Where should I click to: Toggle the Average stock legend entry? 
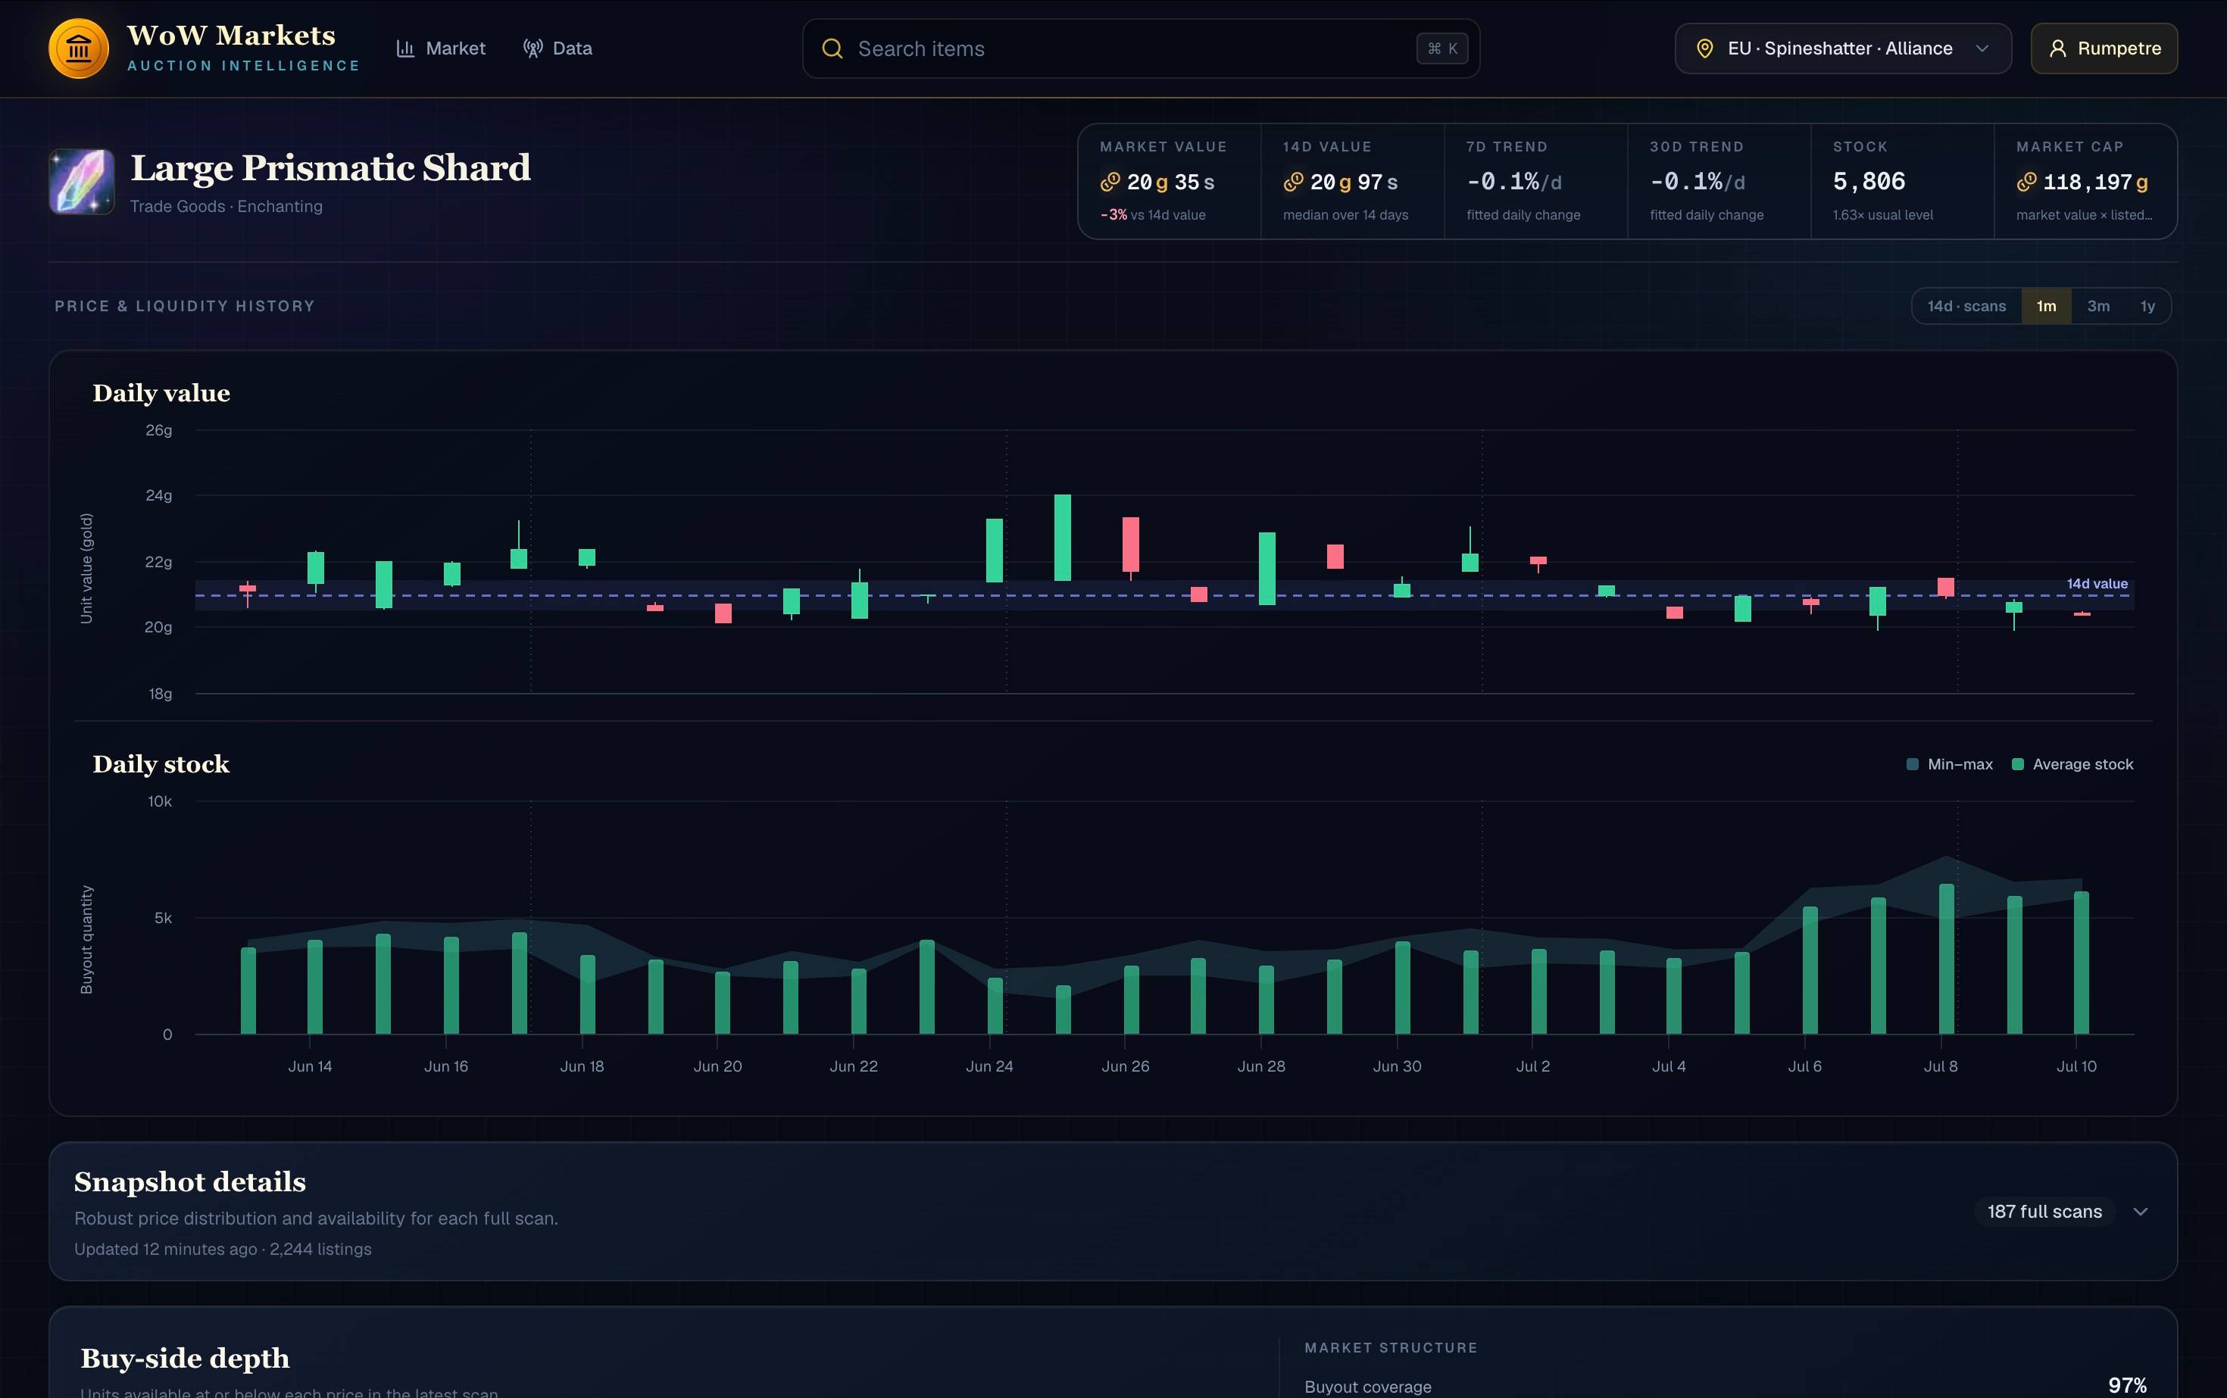pyautogui.click(x=2072, y=763)
